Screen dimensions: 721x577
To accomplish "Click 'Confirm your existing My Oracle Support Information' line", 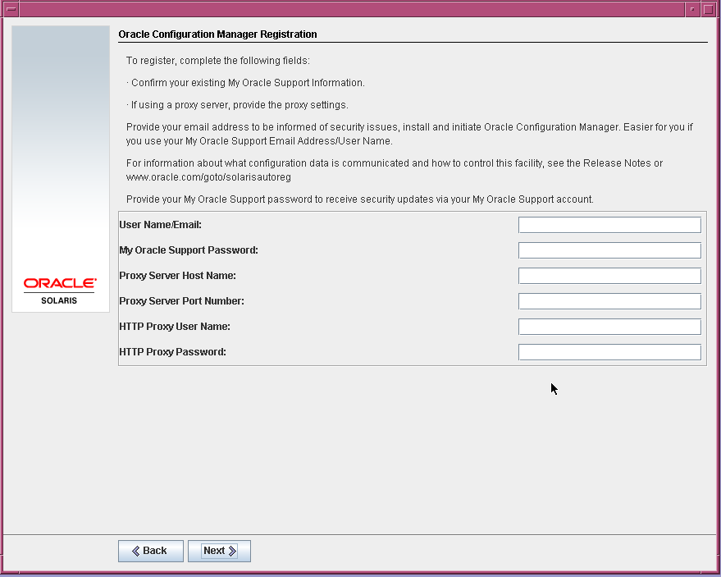I will 245,83.
